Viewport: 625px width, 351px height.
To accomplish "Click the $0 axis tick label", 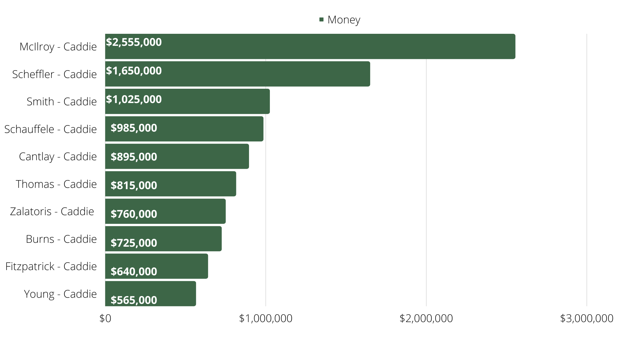I will (x=105, y=318).
